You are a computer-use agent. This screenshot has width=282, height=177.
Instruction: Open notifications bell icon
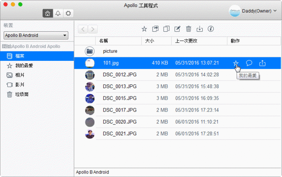click(x=58, y=14)
